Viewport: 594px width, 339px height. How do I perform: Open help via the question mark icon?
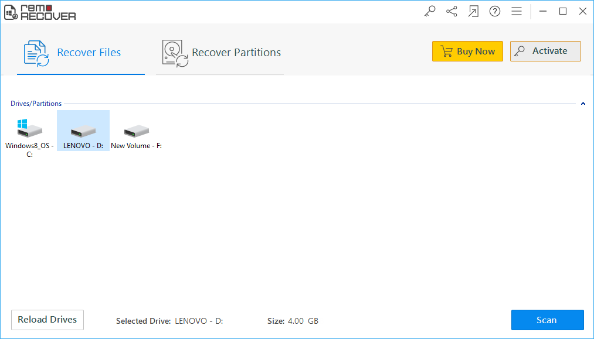click(x=495, y=11)
